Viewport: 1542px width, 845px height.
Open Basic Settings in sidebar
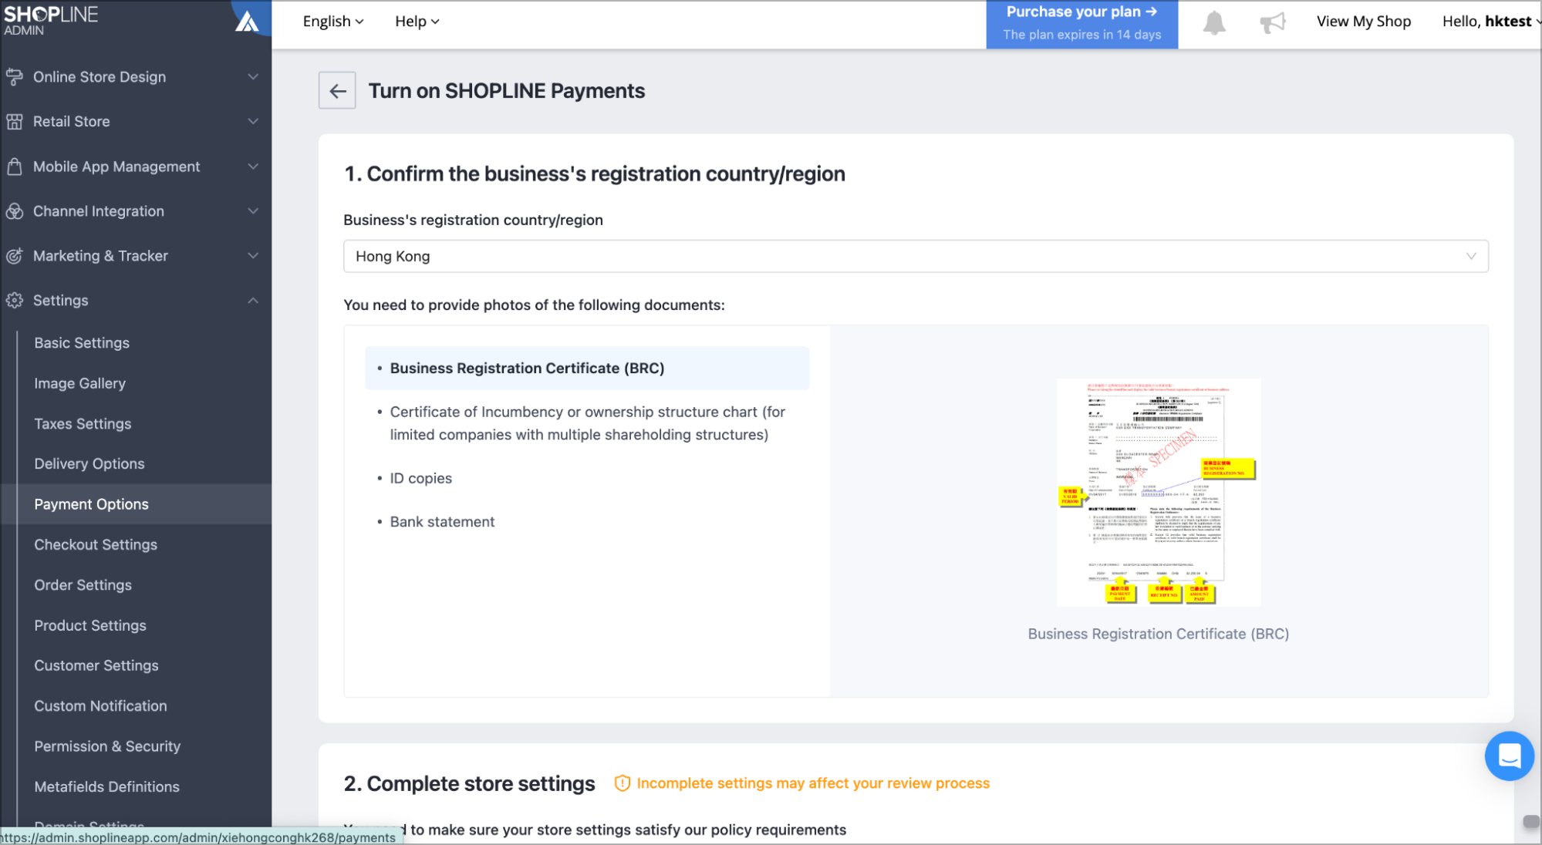[x=82, y=343]
